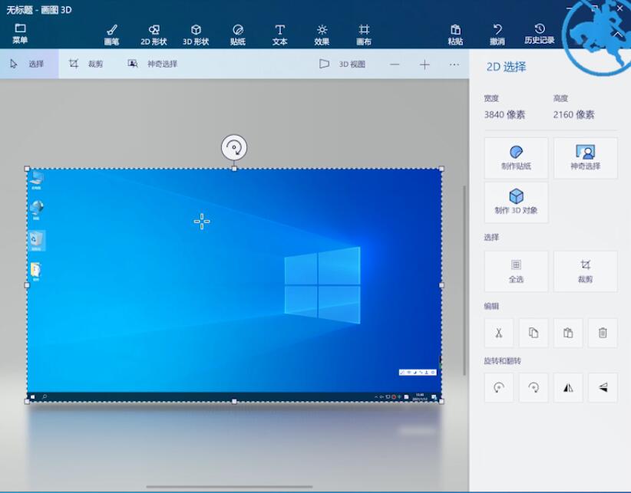Click the flip horizontal icon under 旋转和翻转

point(568,388)
